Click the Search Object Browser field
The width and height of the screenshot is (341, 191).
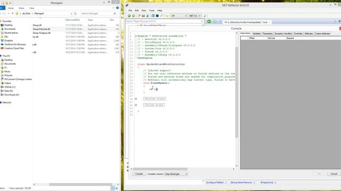tap(165, 21)
